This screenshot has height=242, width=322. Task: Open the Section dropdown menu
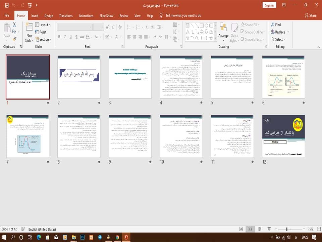(43, 39)
